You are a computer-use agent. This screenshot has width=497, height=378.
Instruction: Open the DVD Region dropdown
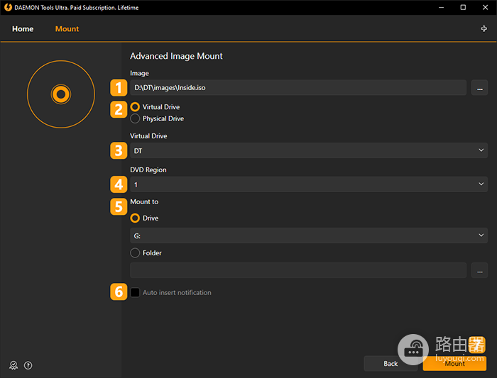tap(309, 184)
